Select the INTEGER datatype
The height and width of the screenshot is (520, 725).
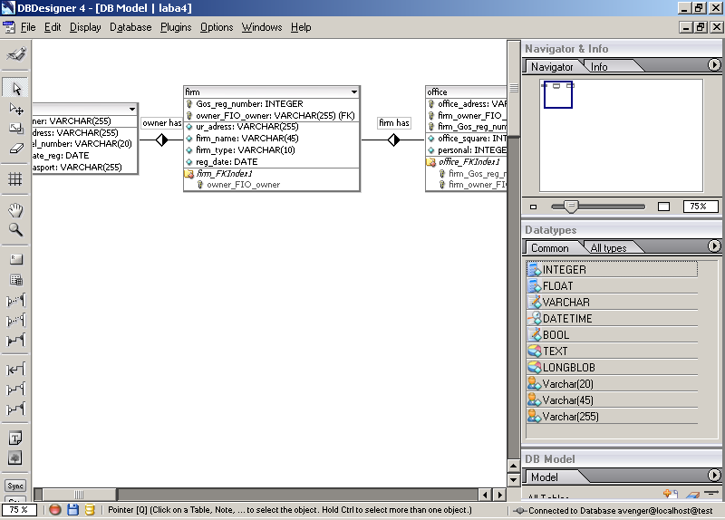click(612, 269)
